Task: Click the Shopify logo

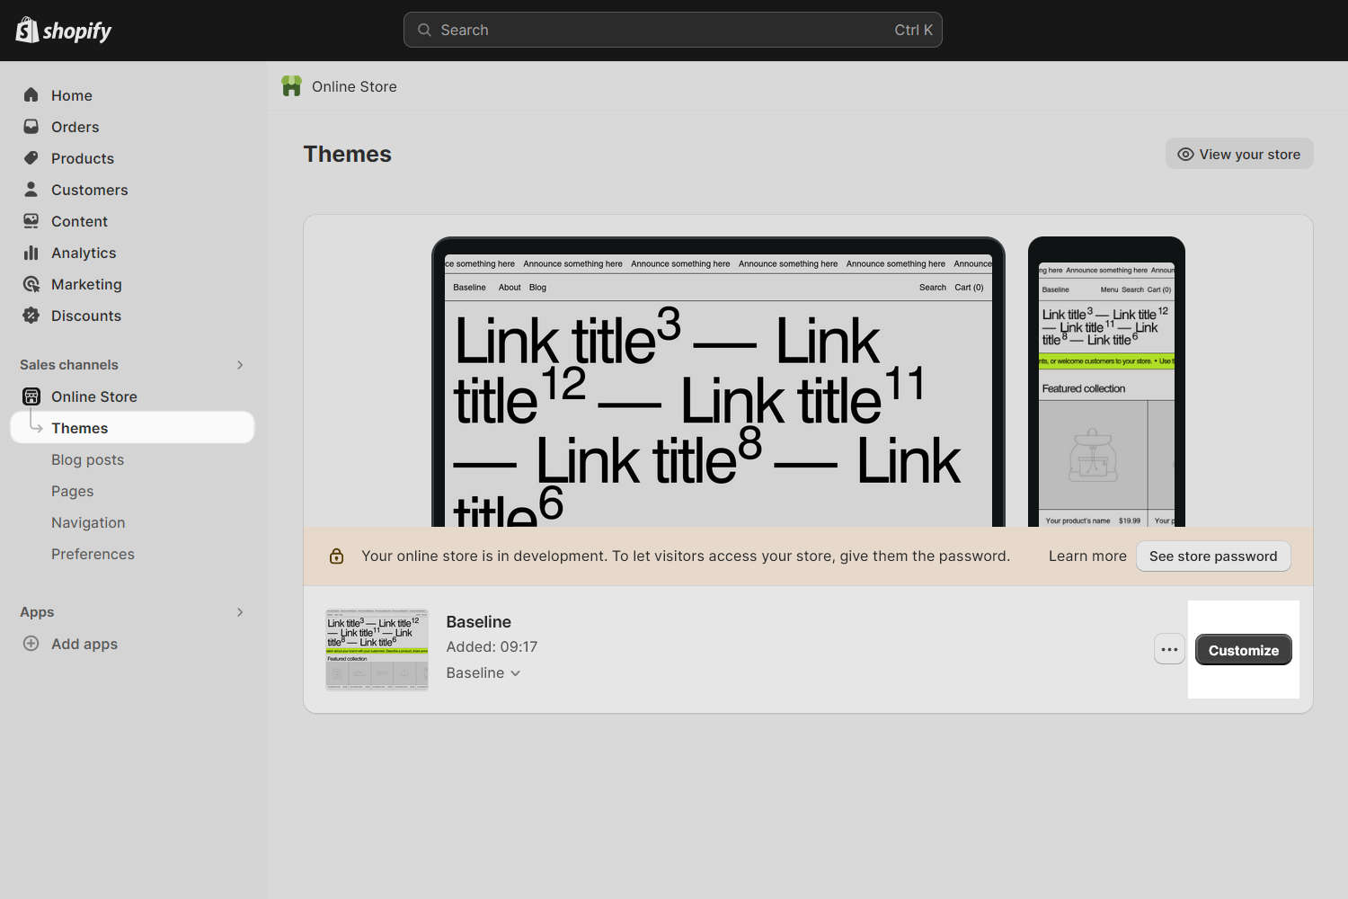Action: (x=63, y=30)
